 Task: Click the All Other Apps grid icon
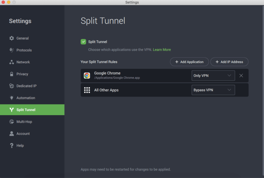87,90
